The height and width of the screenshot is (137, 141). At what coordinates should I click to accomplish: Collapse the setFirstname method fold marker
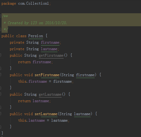[x=0, y=75]
